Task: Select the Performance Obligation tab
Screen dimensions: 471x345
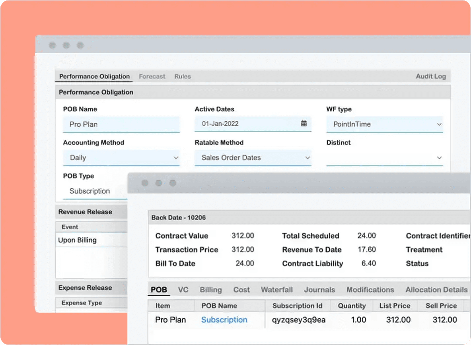Action: pyautogui.click(x=94, y=76)
